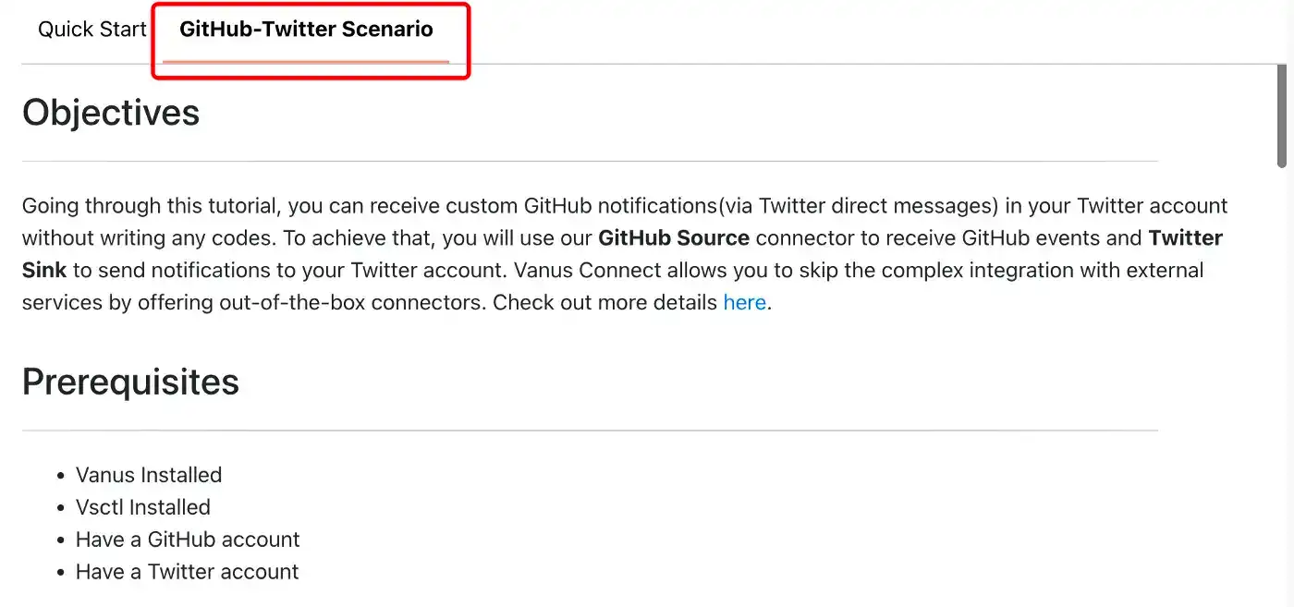Image resolution: width=1294 pixels, height=607 pixels.
Task: Click the Vsctl Installed list item
Action: (143, 507)
